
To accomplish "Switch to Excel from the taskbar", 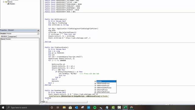I will tap(125, 108).
